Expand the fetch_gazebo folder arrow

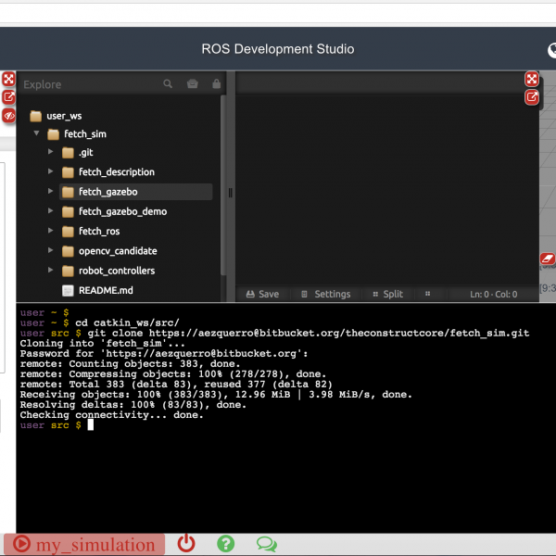pyautogui.click(x=50, y=191)
